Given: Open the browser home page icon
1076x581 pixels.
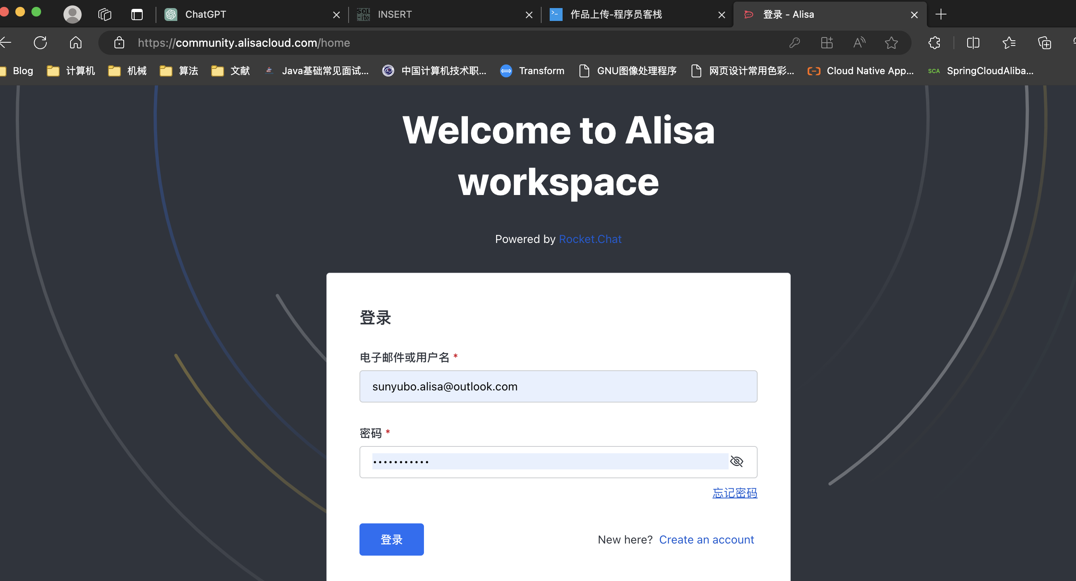Looking at the screenshot, I should (76, 43).
